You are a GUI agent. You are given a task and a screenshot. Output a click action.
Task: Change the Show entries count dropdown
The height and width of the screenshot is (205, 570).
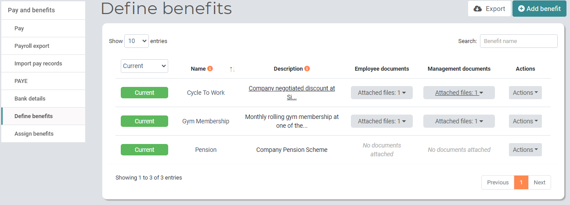click(x=137, y=41)
